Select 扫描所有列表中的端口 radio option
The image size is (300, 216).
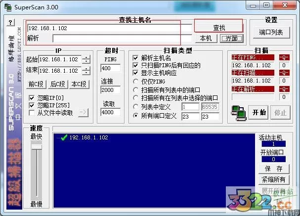click(135, 90)
